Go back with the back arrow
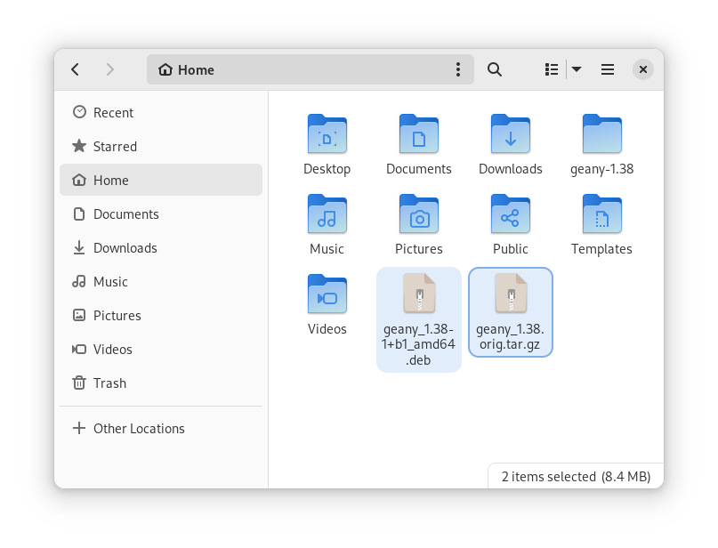Image resolution: width=718 pixels, height=548 pixels. (x=76, y=69)
